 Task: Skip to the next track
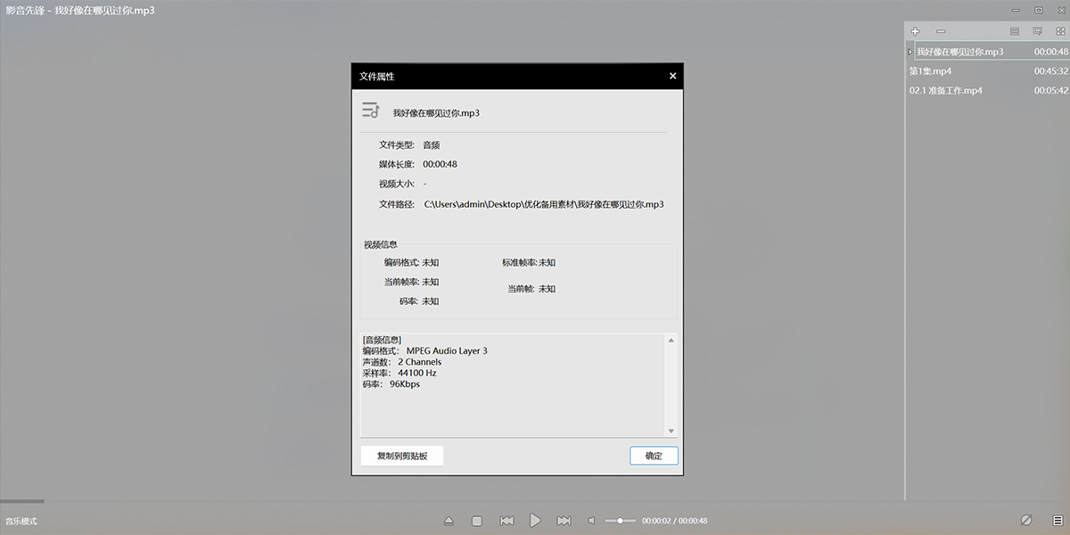564,521
